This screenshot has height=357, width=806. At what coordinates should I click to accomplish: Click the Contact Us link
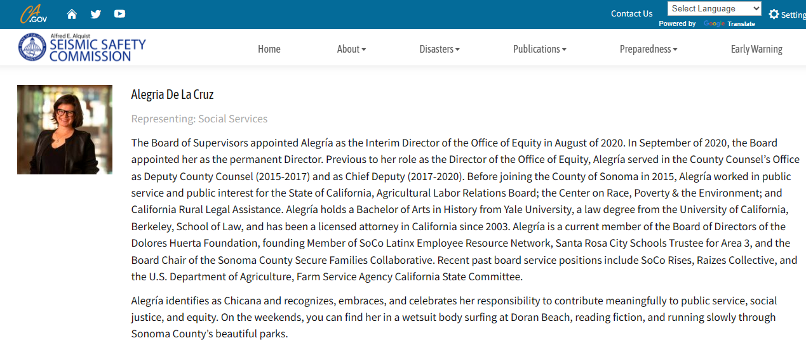coord(631,13)
